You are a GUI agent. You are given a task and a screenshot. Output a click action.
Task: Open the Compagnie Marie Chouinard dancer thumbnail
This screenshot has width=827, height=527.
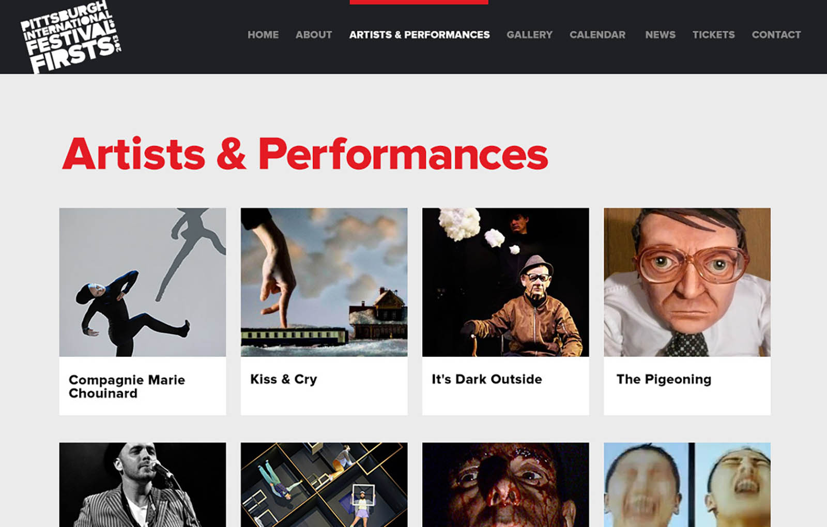(x=143, y=282)
